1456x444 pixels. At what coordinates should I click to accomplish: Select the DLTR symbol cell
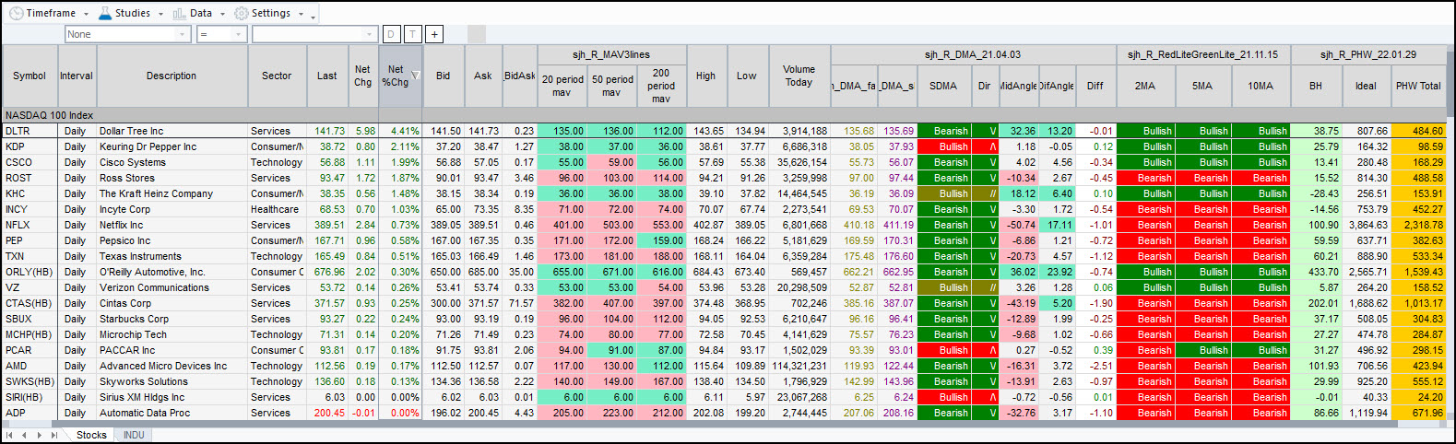[30, 131]
